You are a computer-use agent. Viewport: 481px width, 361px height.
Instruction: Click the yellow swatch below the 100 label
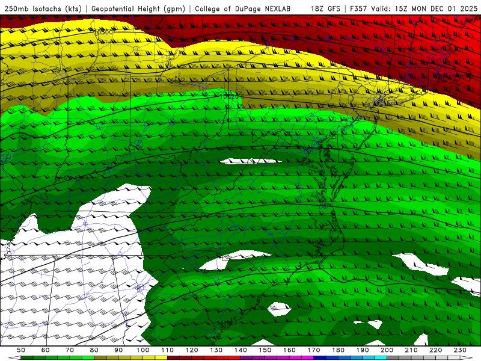pos(149,358)
